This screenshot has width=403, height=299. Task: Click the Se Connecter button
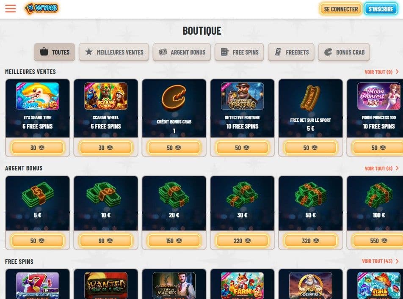341,9
